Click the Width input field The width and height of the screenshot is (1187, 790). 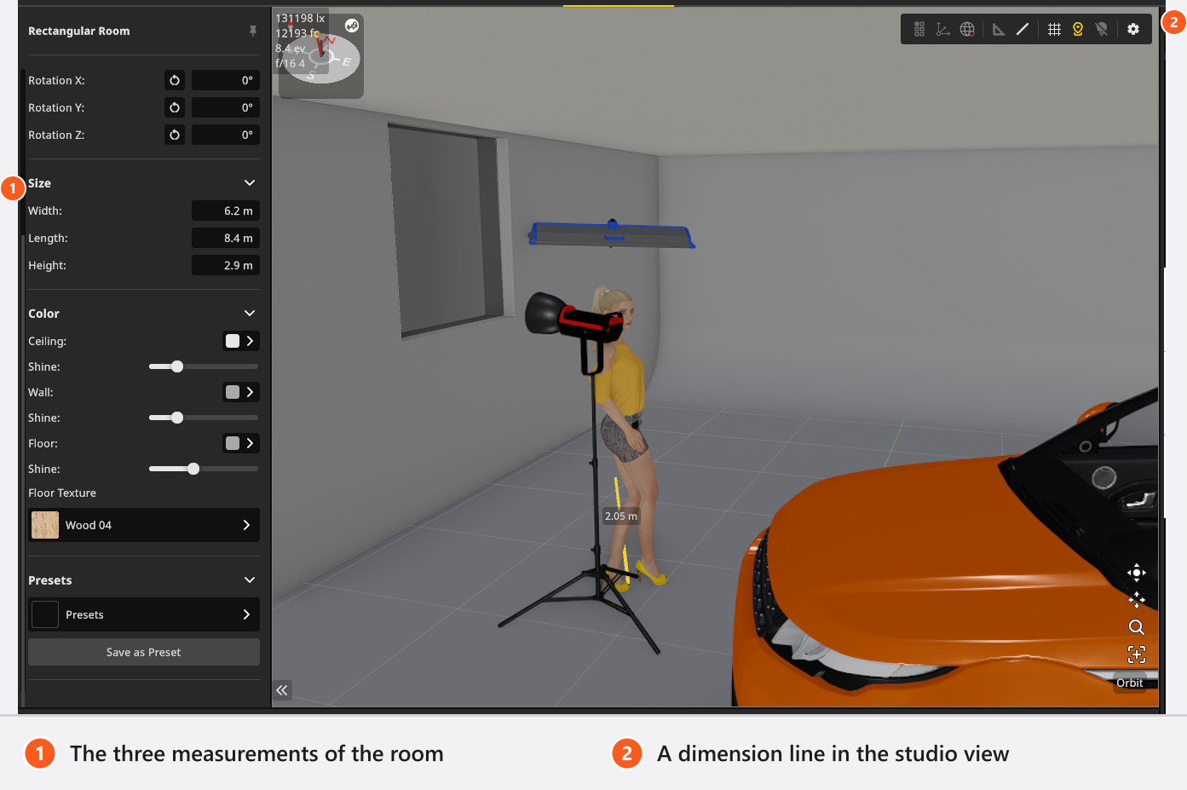coord(226,210)
